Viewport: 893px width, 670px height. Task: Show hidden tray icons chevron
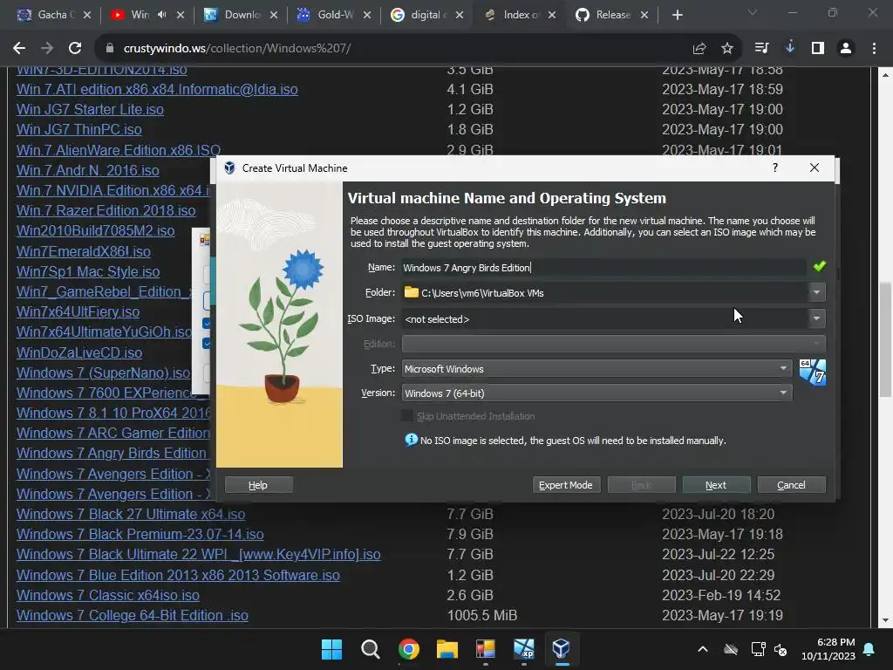703,649
